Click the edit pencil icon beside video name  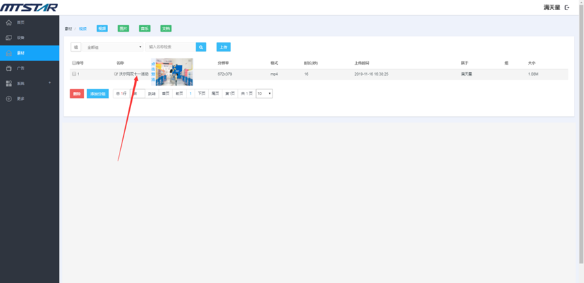coord(116,74)
